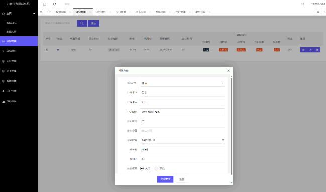Switch to the 系统设置 tab

pos(161,12)
